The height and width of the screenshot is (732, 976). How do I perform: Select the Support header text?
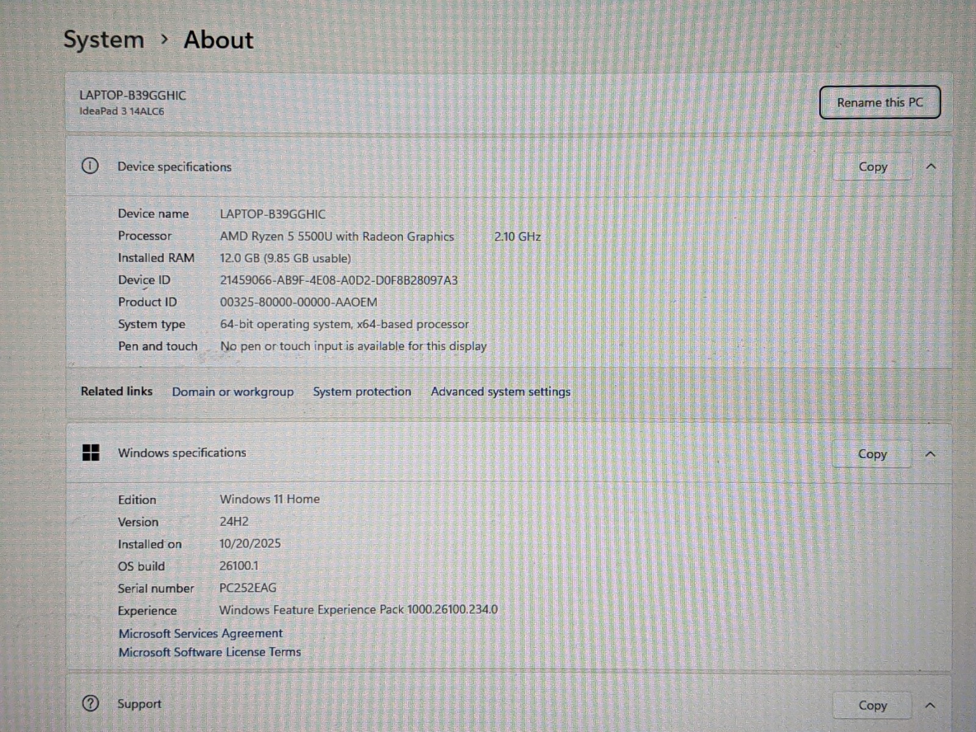pyautogui.click(x=139, y=704)
